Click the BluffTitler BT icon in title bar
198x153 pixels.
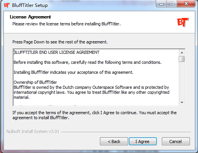click(7, 5)
